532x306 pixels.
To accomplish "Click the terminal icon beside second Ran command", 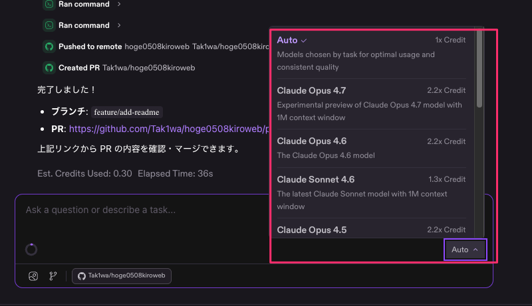I will (49, 25).
